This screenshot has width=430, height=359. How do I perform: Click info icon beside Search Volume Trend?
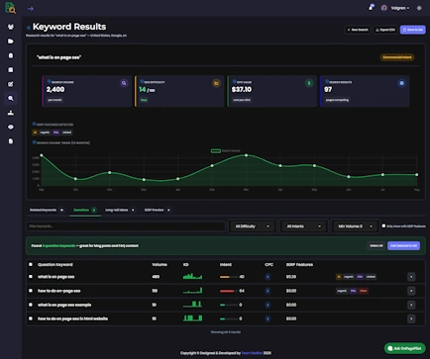coord(34,142)
